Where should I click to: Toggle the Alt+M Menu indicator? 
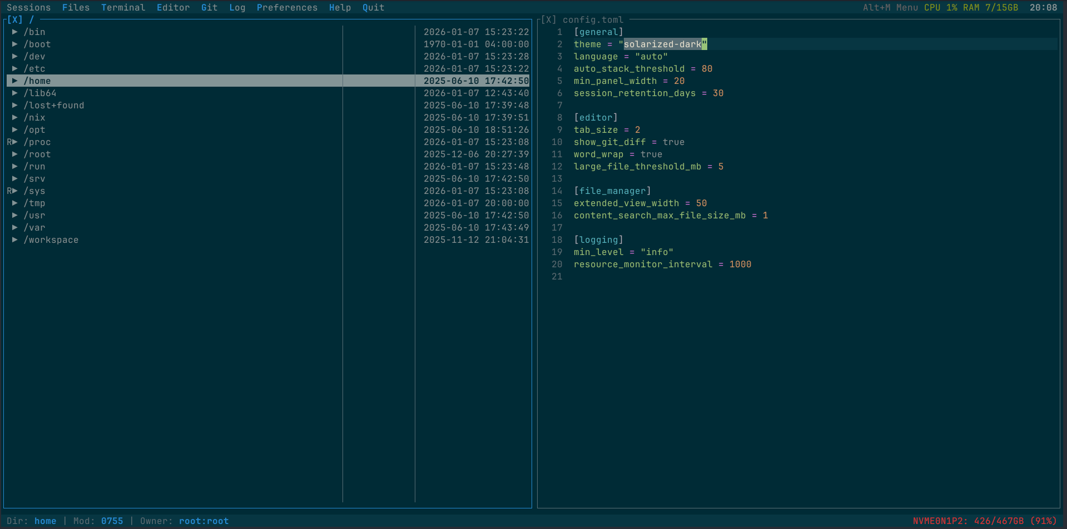(890, 7)
